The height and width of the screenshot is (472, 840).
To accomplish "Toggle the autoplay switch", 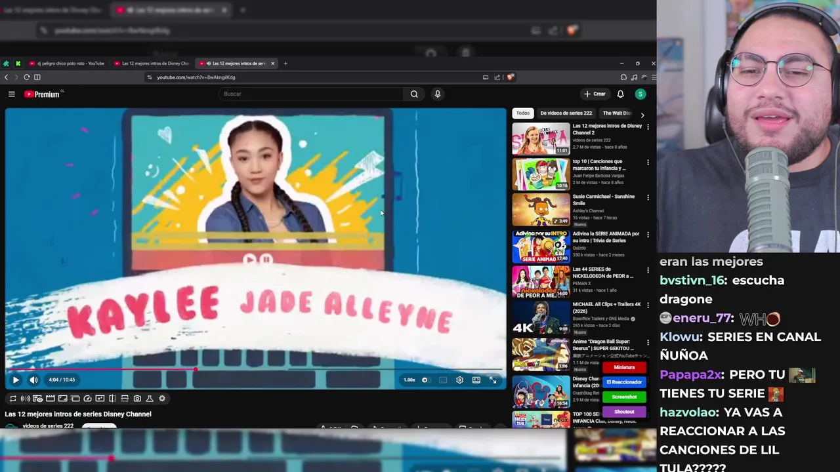I will [x=427, y=380].
